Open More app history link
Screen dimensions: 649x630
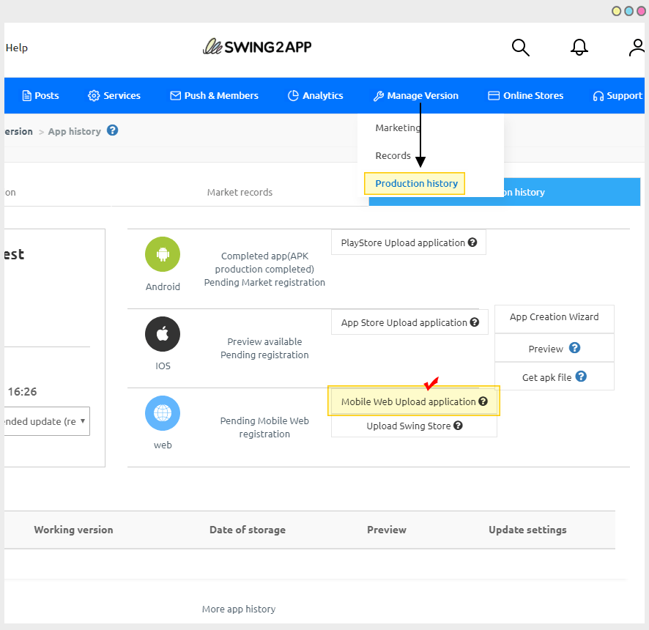[x=238, y=609]
